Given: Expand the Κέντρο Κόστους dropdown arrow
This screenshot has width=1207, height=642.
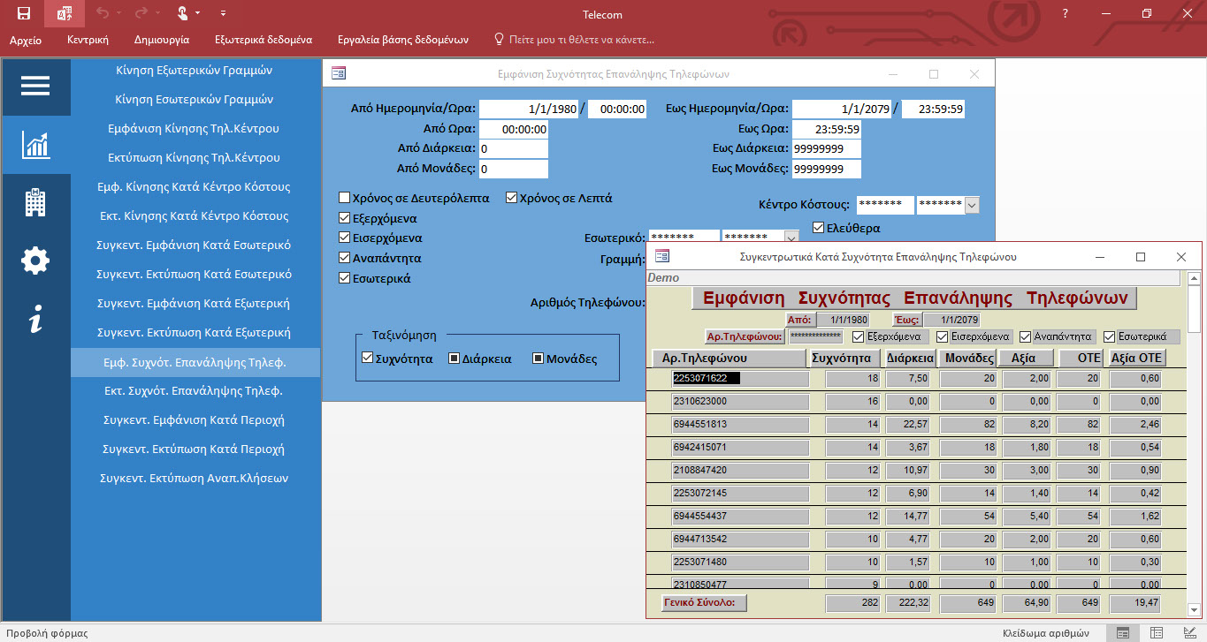Looking at the screenshot, I should [972, 205].
